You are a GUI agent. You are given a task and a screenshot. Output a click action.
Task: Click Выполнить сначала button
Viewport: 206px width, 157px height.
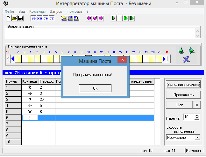tap(183, 85)
